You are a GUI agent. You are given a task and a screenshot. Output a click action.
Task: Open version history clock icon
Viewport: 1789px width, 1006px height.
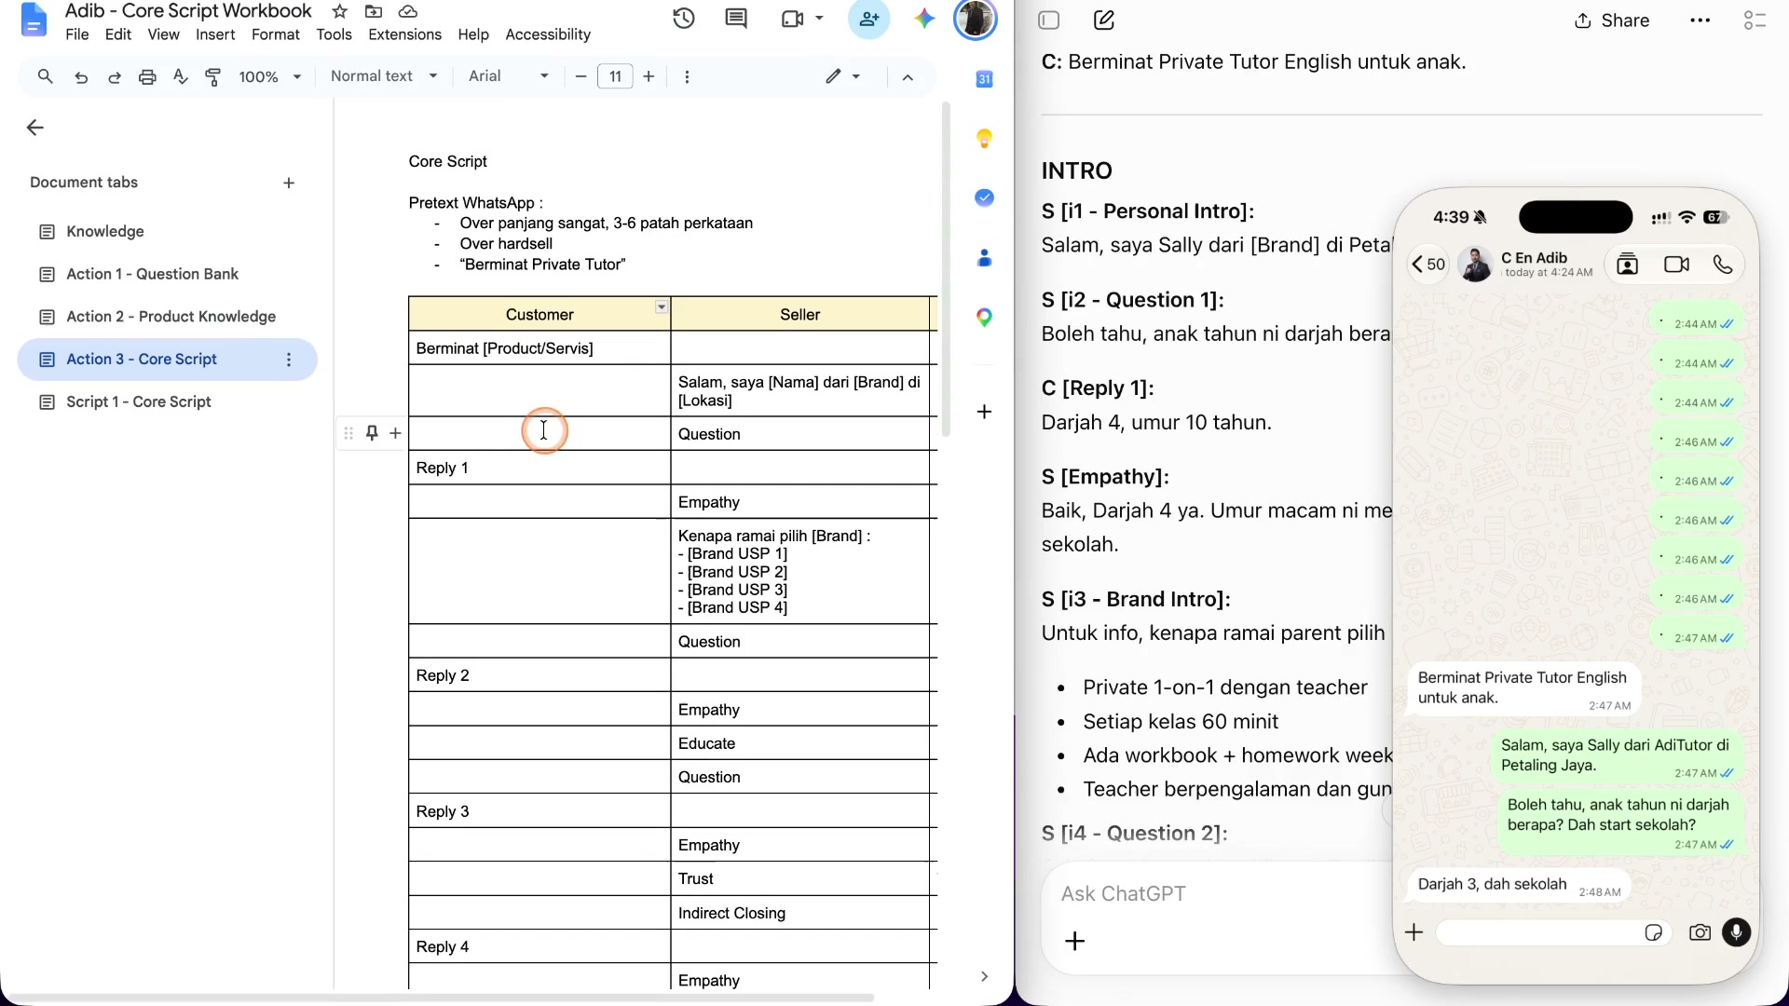pyautogui.click(x=684, y=19)
